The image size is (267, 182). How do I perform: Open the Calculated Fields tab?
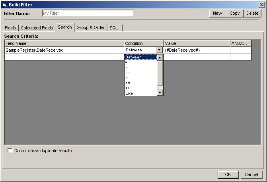pos(37,28)
